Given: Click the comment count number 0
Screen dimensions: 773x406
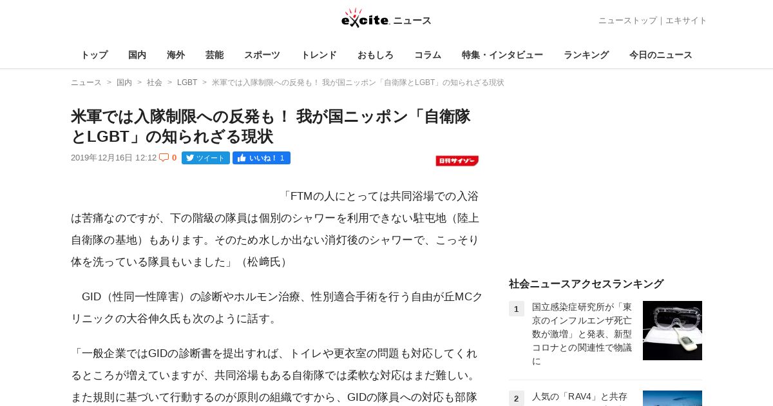Looking at the screenshot, I should tap(174, 158).
